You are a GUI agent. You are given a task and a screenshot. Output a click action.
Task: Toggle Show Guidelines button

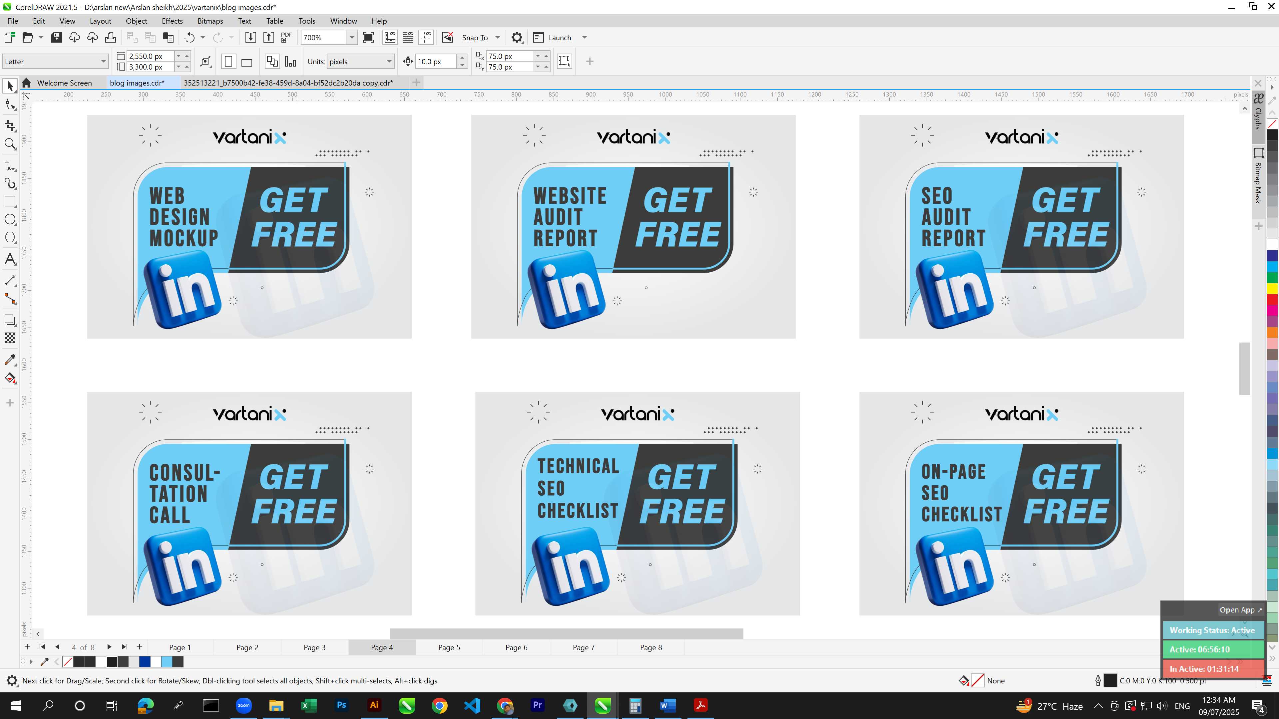click(426, 37)
